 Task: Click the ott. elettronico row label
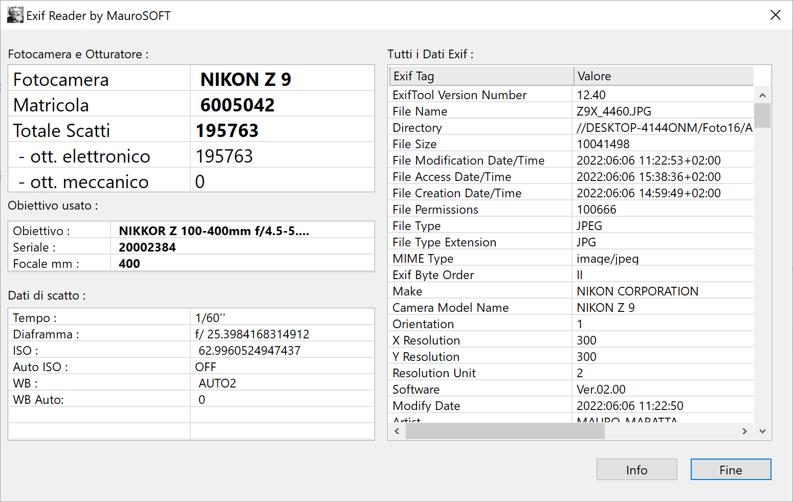(84, 156)
